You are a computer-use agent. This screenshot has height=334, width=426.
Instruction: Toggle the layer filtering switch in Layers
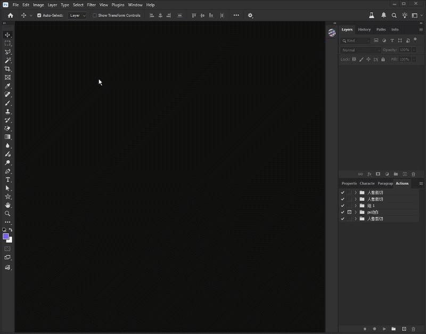point(415,40)
